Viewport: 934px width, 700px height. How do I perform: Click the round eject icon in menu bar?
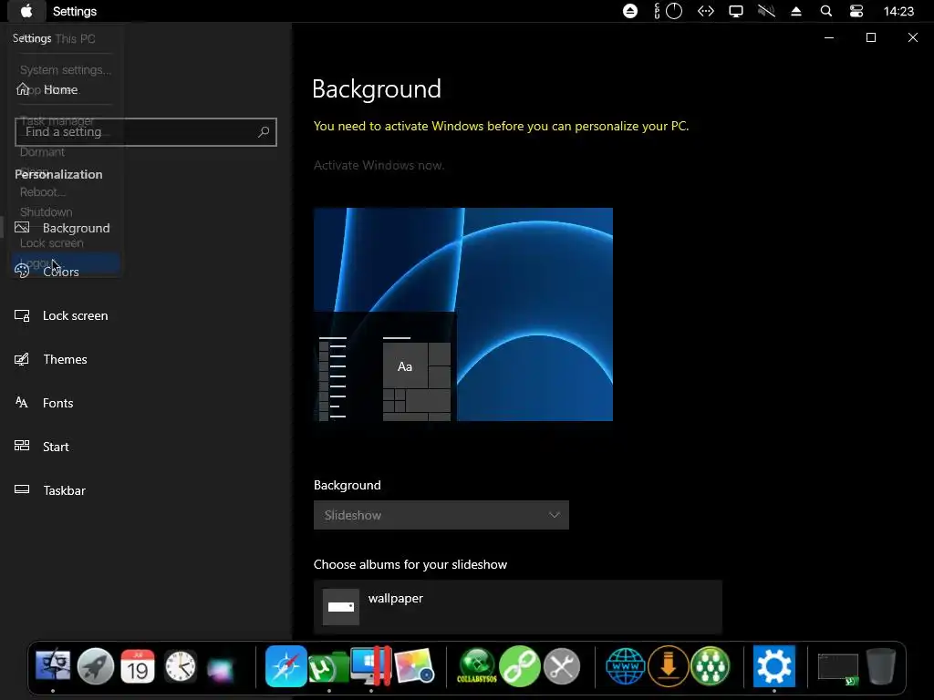click(x=630, y=11)
